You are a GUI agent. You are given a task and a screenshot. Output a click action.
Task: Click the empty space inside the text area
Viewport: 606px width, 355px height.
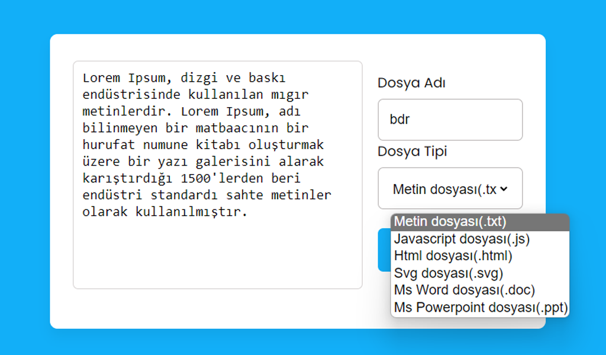coord(217,254)
